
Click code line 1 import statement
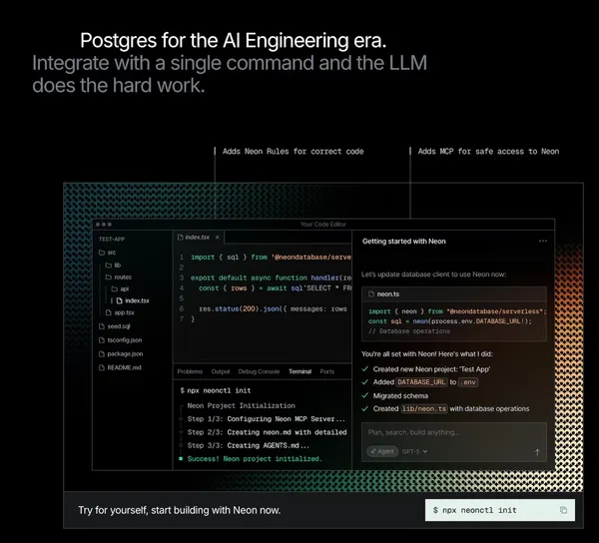click(271, 257)
